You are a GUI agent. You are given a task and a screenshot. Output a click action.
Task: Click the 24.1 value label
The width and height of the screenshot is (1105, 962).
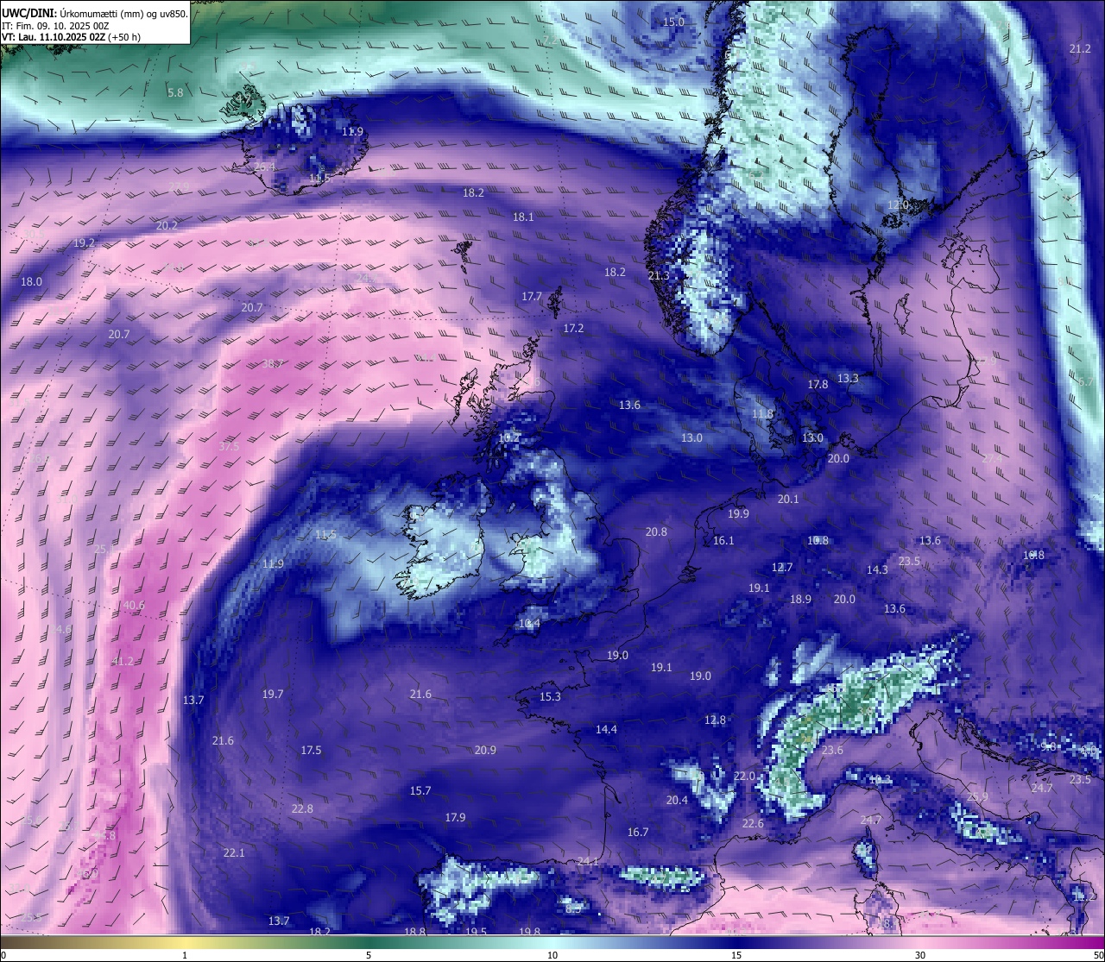pos(588,862)
